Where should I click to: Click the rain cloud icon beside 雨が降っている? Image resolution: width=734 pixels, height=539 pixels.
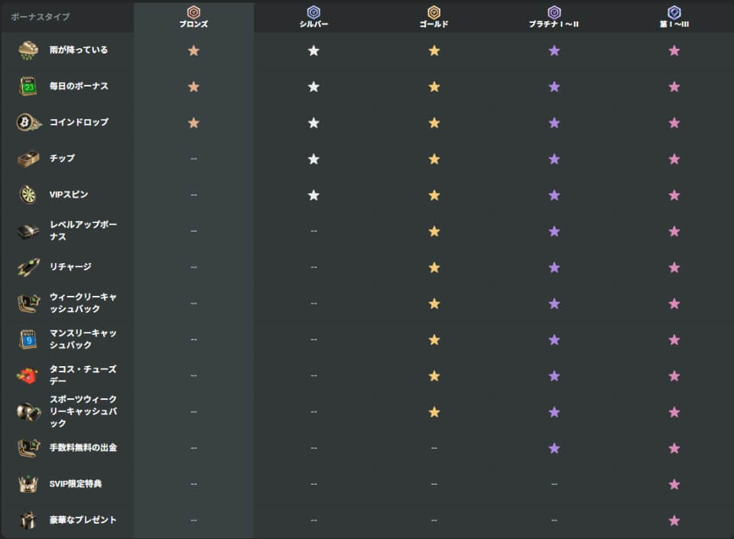[x=28, y=50]
